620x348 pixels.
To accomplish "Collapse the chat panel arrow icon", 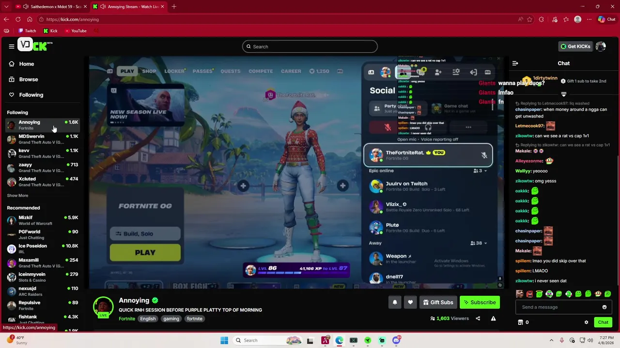I will (515, 63).
